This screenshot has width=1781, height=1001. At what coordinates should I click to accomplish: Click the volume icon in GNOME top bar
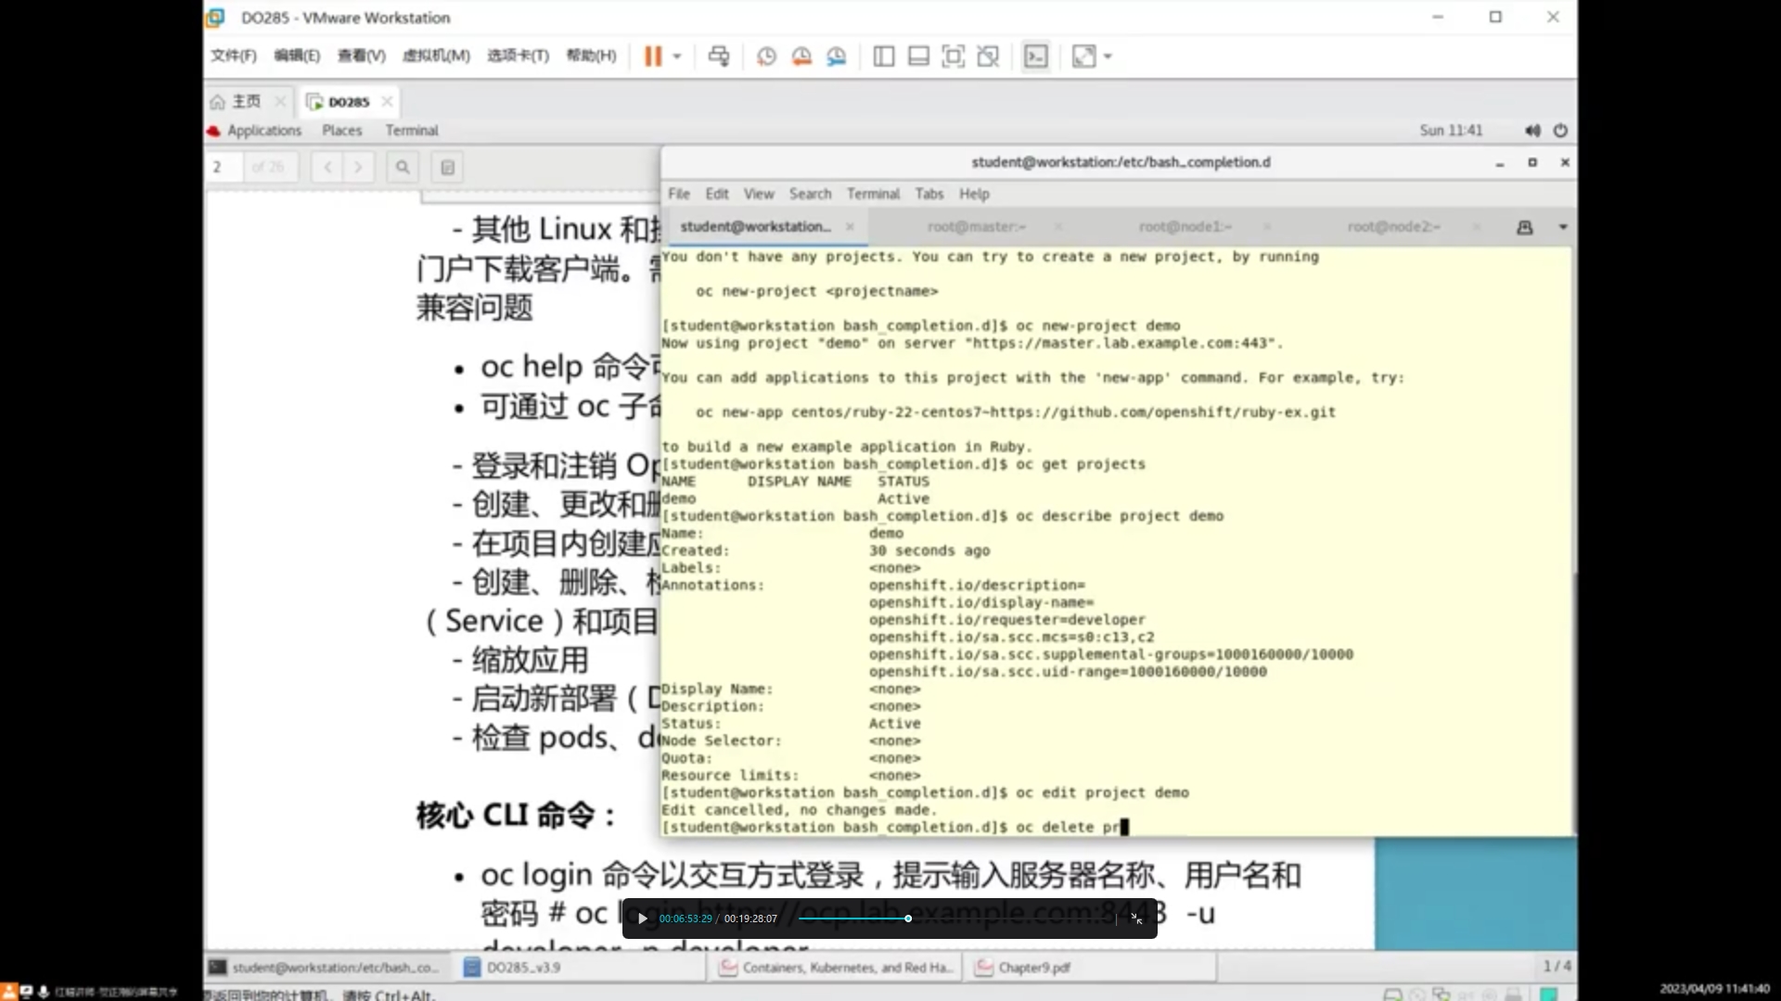tap(1532, 131)
